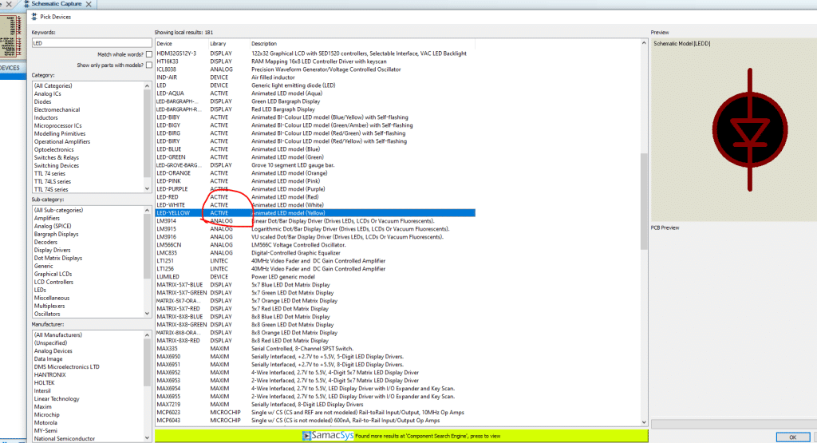Select the TTL 74LS series category
This screenshot has width=817, height=443.
52,181
